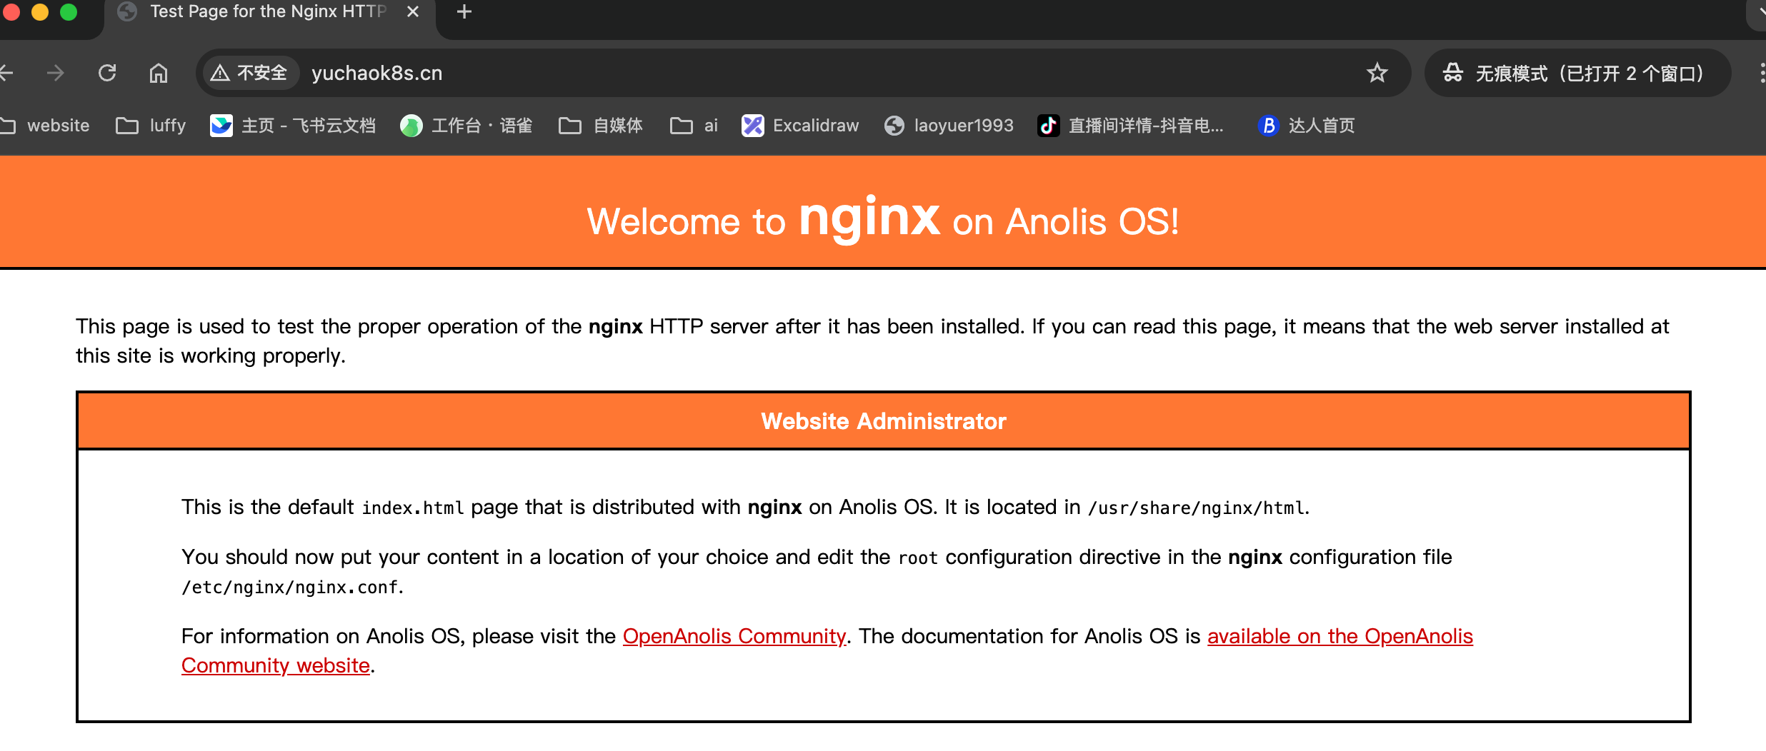Expand the luffy bookmark folder

point(151,126)
